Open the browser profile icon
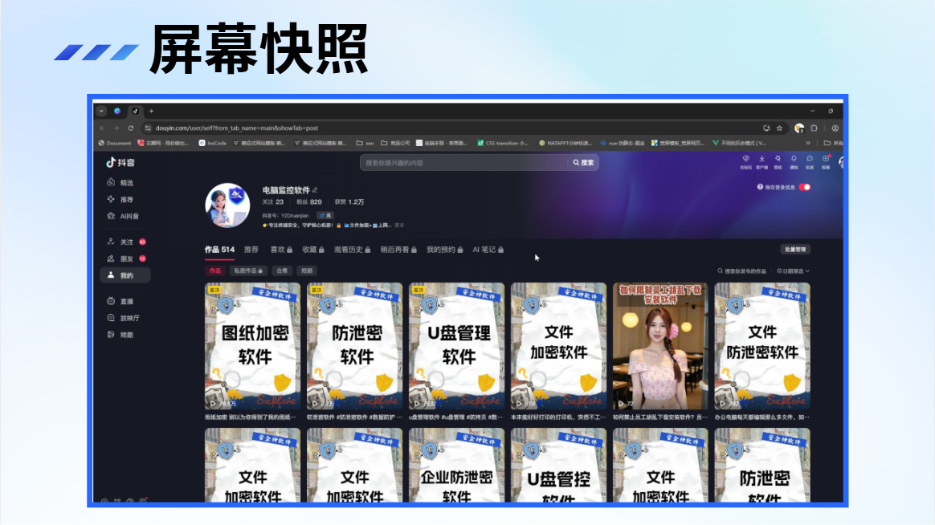The width and height of the screenshot is (935, 525). (835, 128)
